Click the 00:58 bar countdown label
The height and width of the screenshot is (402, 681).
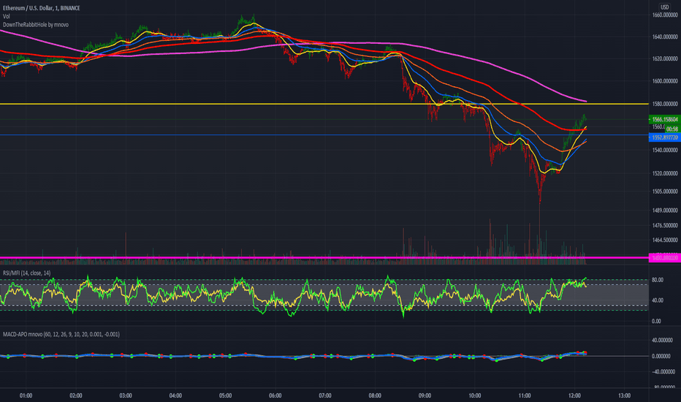tap(672, 129)
